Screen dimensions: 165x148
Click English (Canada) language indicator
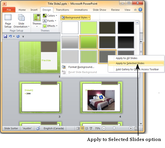pos(54,128)
